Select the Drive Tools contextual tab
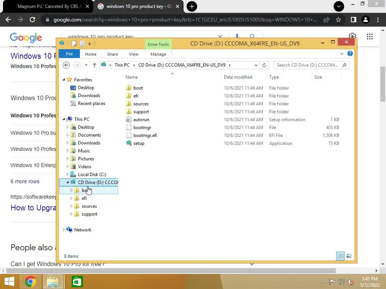This screenshot has width=386, height=289. 158,44
